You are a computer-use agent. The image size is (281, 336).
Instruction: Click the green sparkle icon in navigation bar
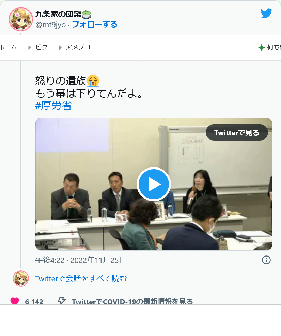pyautogui.click(x=261, y=47)
